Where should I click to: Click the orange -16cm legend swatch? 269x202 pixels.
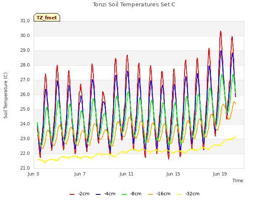point(150,194)
